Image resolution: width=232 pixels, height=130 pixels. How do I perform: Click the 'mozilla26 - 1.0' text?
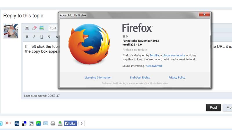(132, 44)
